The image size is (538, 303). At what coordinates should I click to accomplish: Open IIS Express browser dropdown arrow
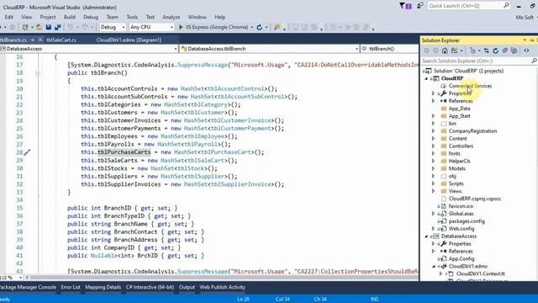252,27
